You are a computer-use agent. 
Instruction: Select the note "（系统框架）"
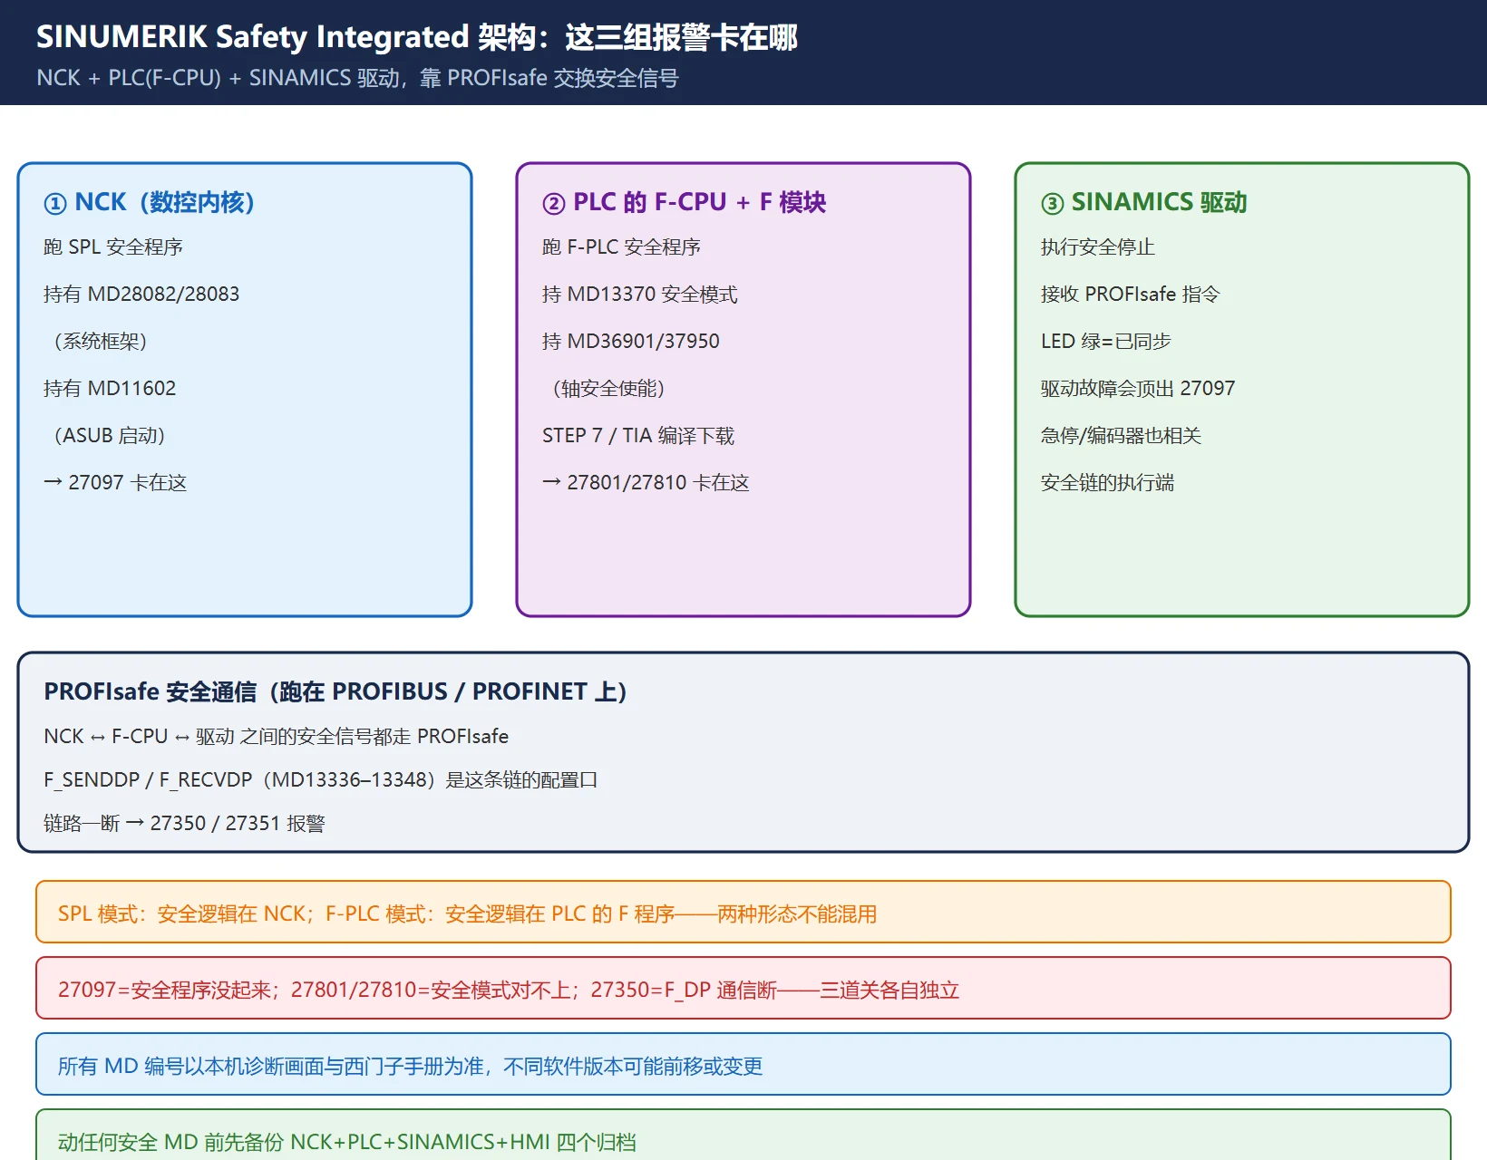tap(101, 342)
